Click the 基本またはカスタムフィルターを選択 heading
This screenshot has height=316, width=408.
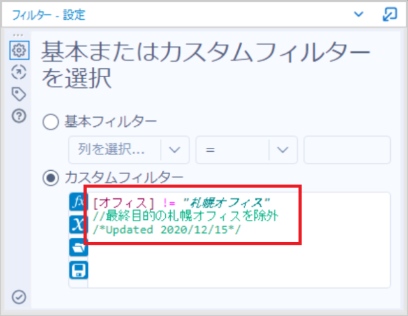205,65
